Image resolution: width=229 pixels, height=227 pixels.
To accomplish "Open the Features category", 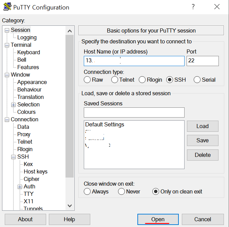I will tap(28, 67).
